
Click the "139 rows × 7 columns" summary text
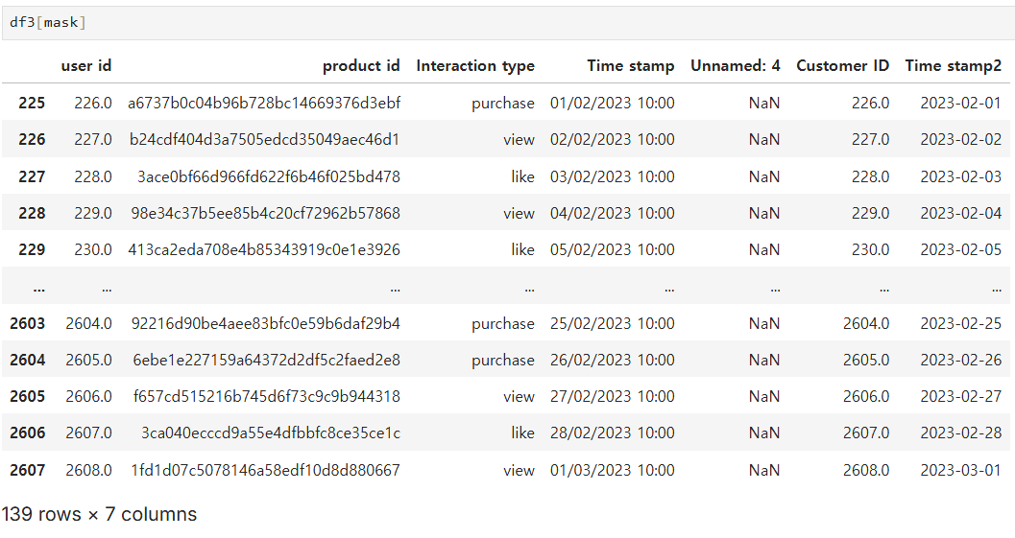tap(99, 514)
